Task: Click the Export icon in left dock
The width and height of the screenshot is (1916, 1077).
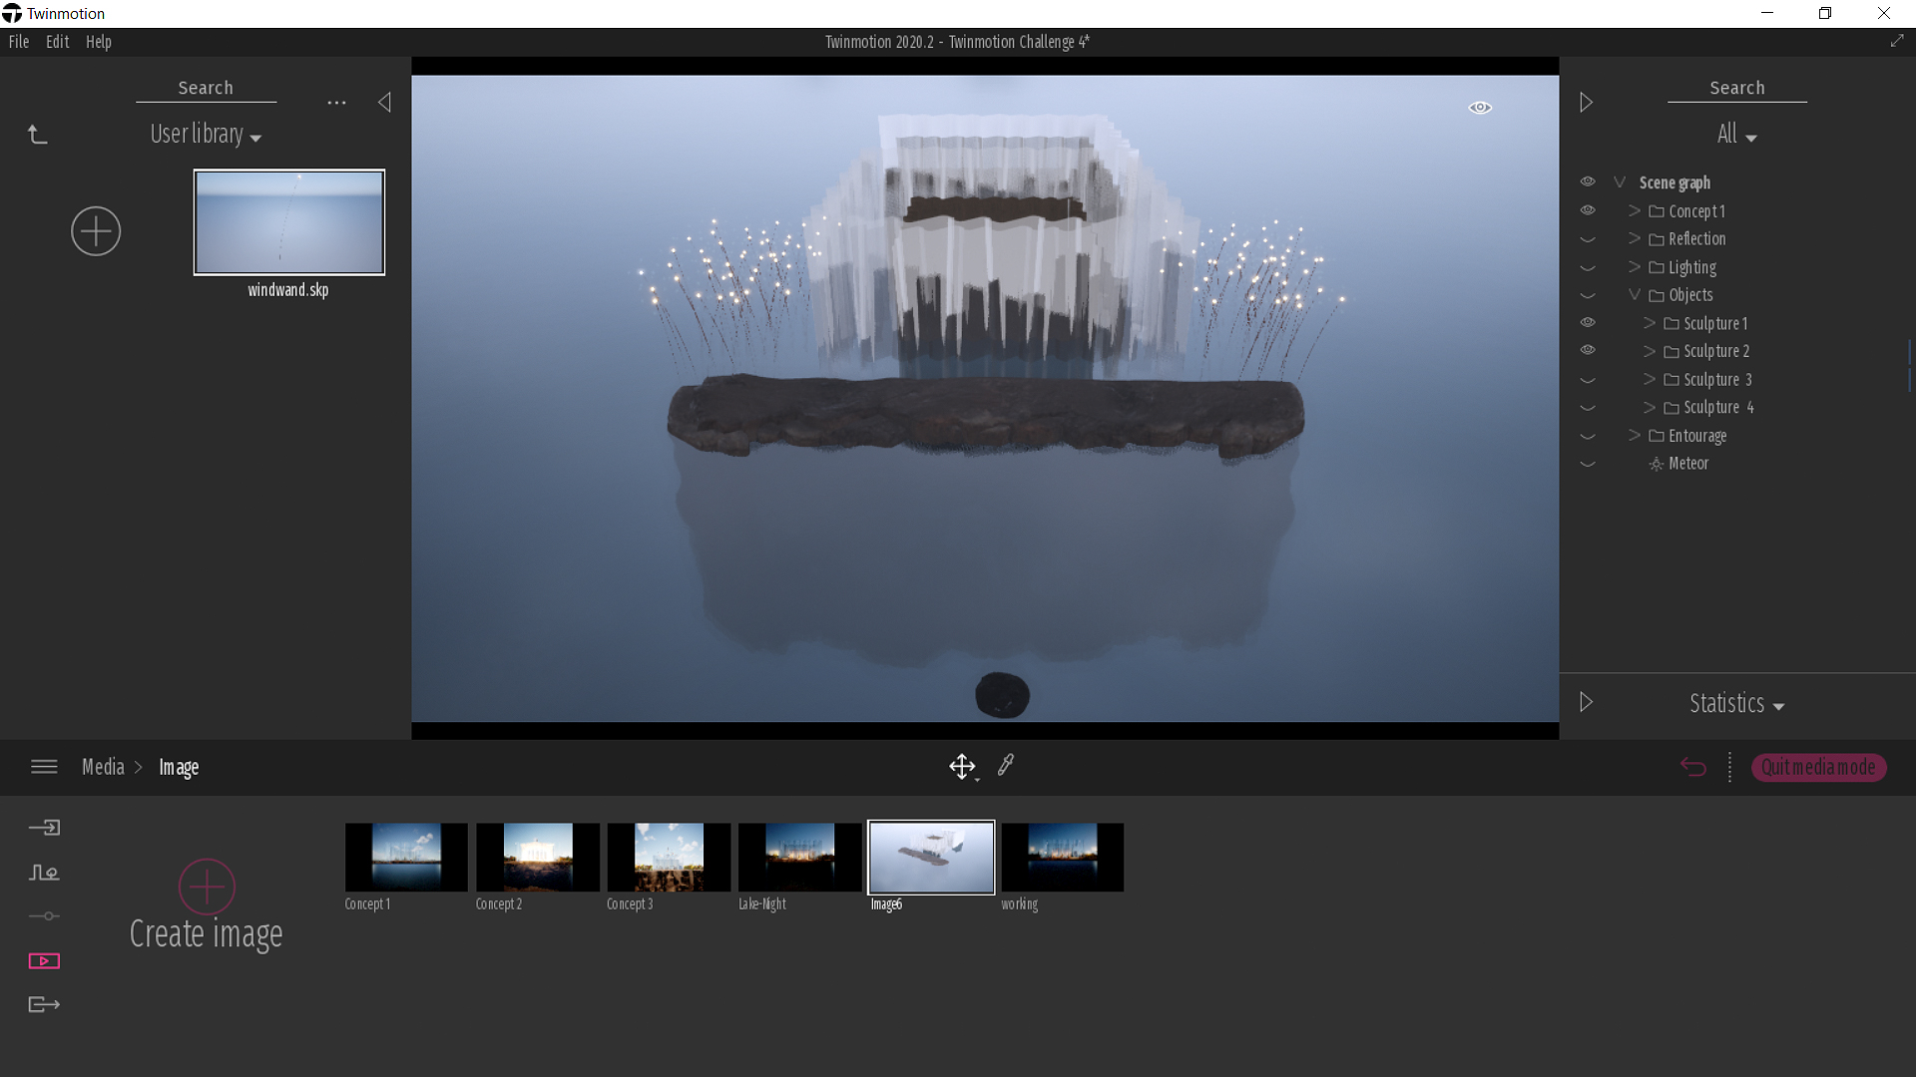Action: click(44, 1005)
